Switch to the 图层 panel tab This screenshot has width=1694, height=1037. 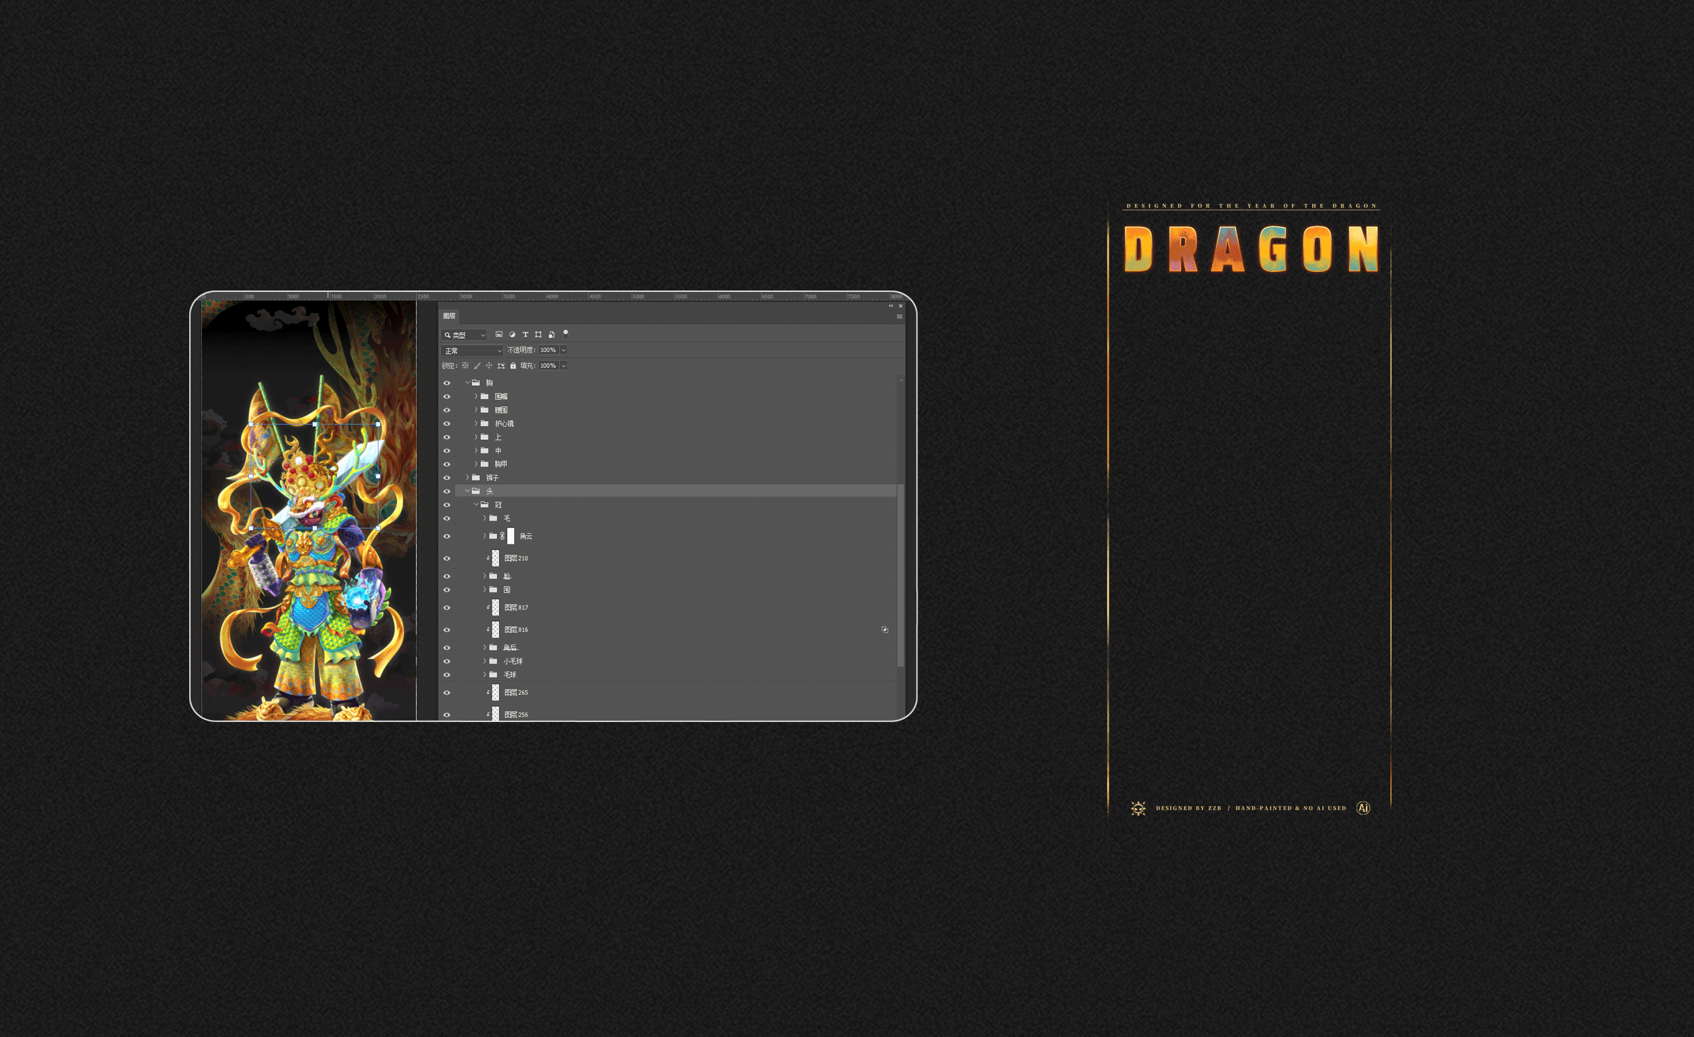click(x=448, y=316)
